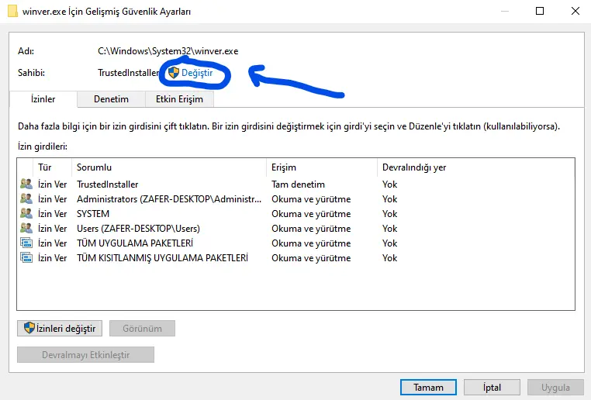Open the Etkin Erişim tab

pyautogui.click(x=179, y=99)
